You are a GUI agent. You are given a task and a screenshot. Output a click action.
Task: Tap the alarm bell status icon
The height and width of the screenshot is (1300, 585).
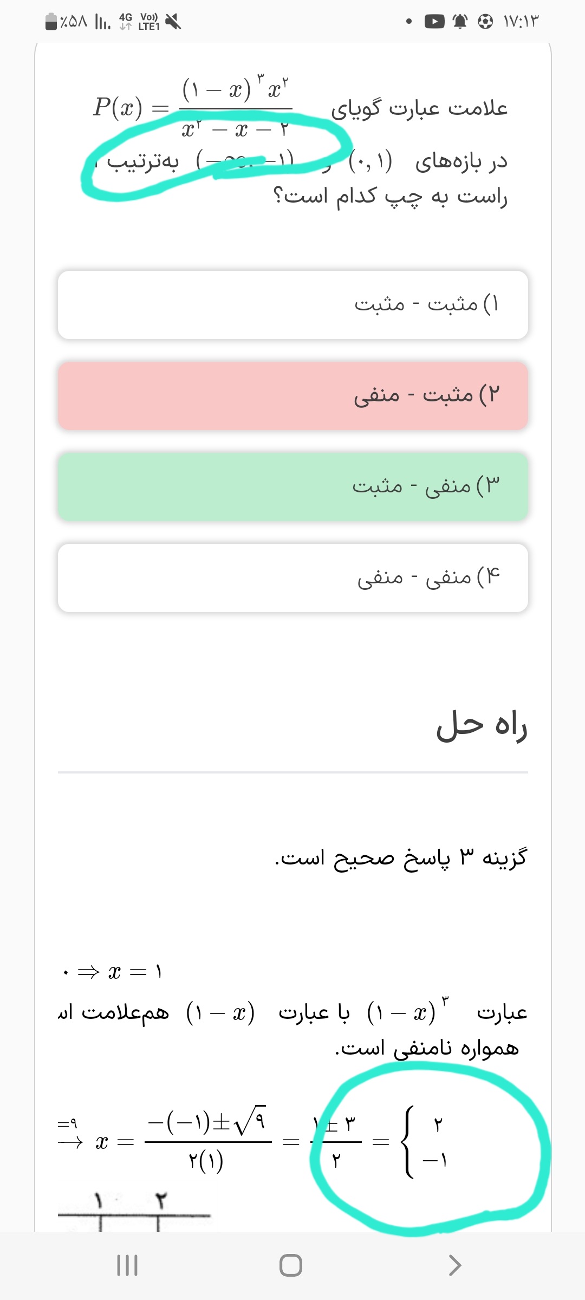[460, 22]
